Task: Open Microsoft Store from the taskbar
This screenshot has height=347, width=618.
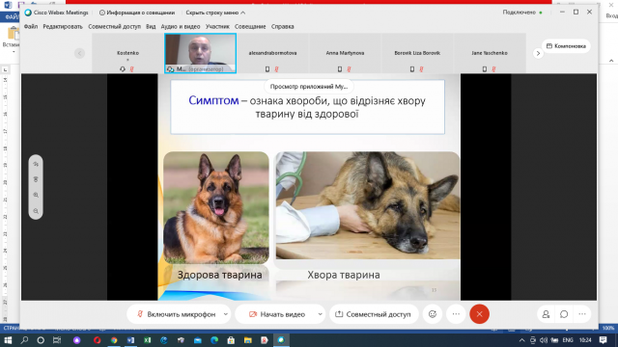Action: pos(231,340)
